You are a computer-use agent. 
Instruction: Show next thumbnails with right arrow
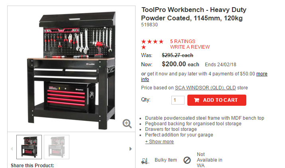tap(130, 149)
